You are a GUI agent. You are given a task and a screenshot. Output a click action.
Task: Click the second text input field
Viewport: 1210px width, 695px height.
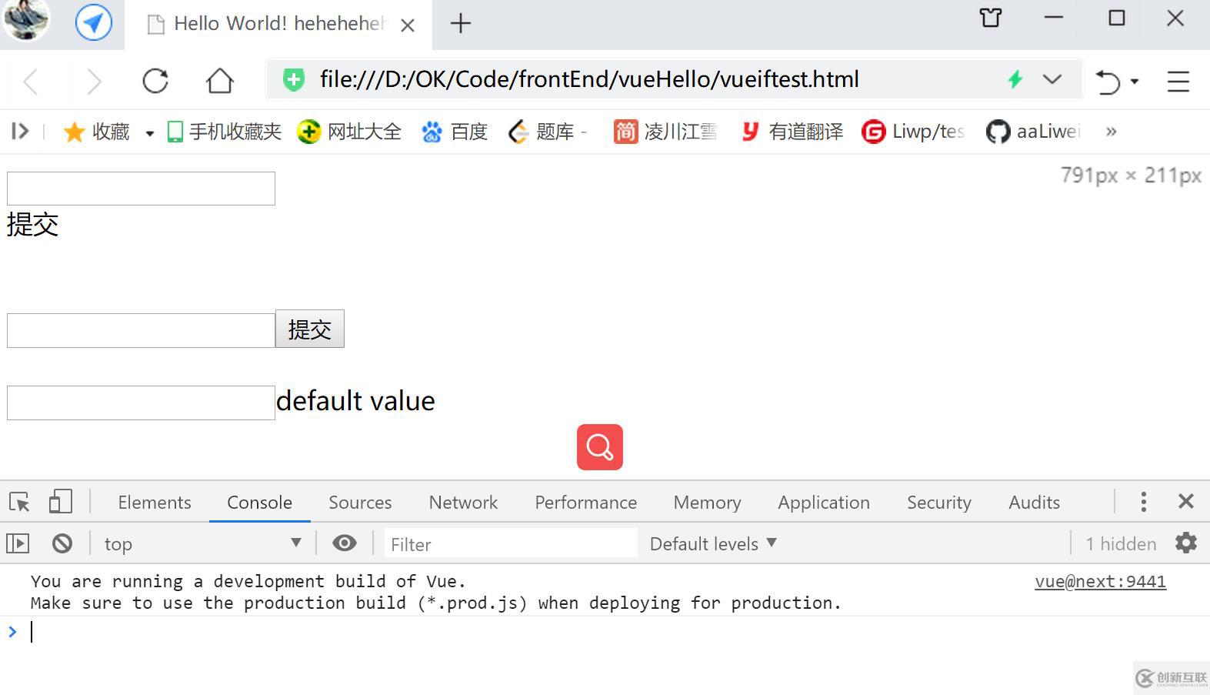click(141, 330)
